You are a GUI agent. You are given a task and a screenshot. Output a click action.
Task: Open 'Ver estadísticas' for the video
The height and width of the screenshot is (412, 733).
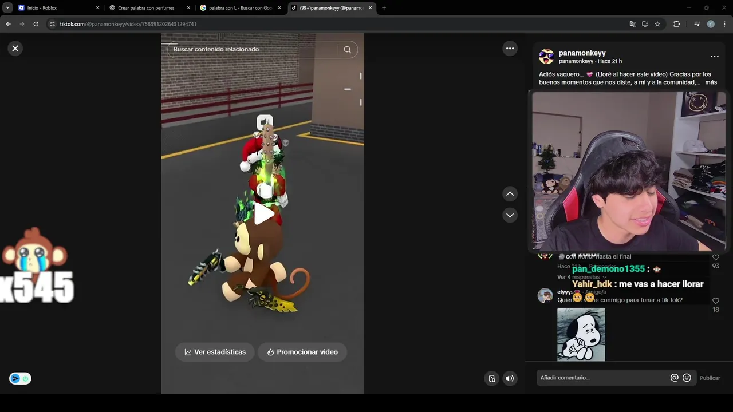215,352
